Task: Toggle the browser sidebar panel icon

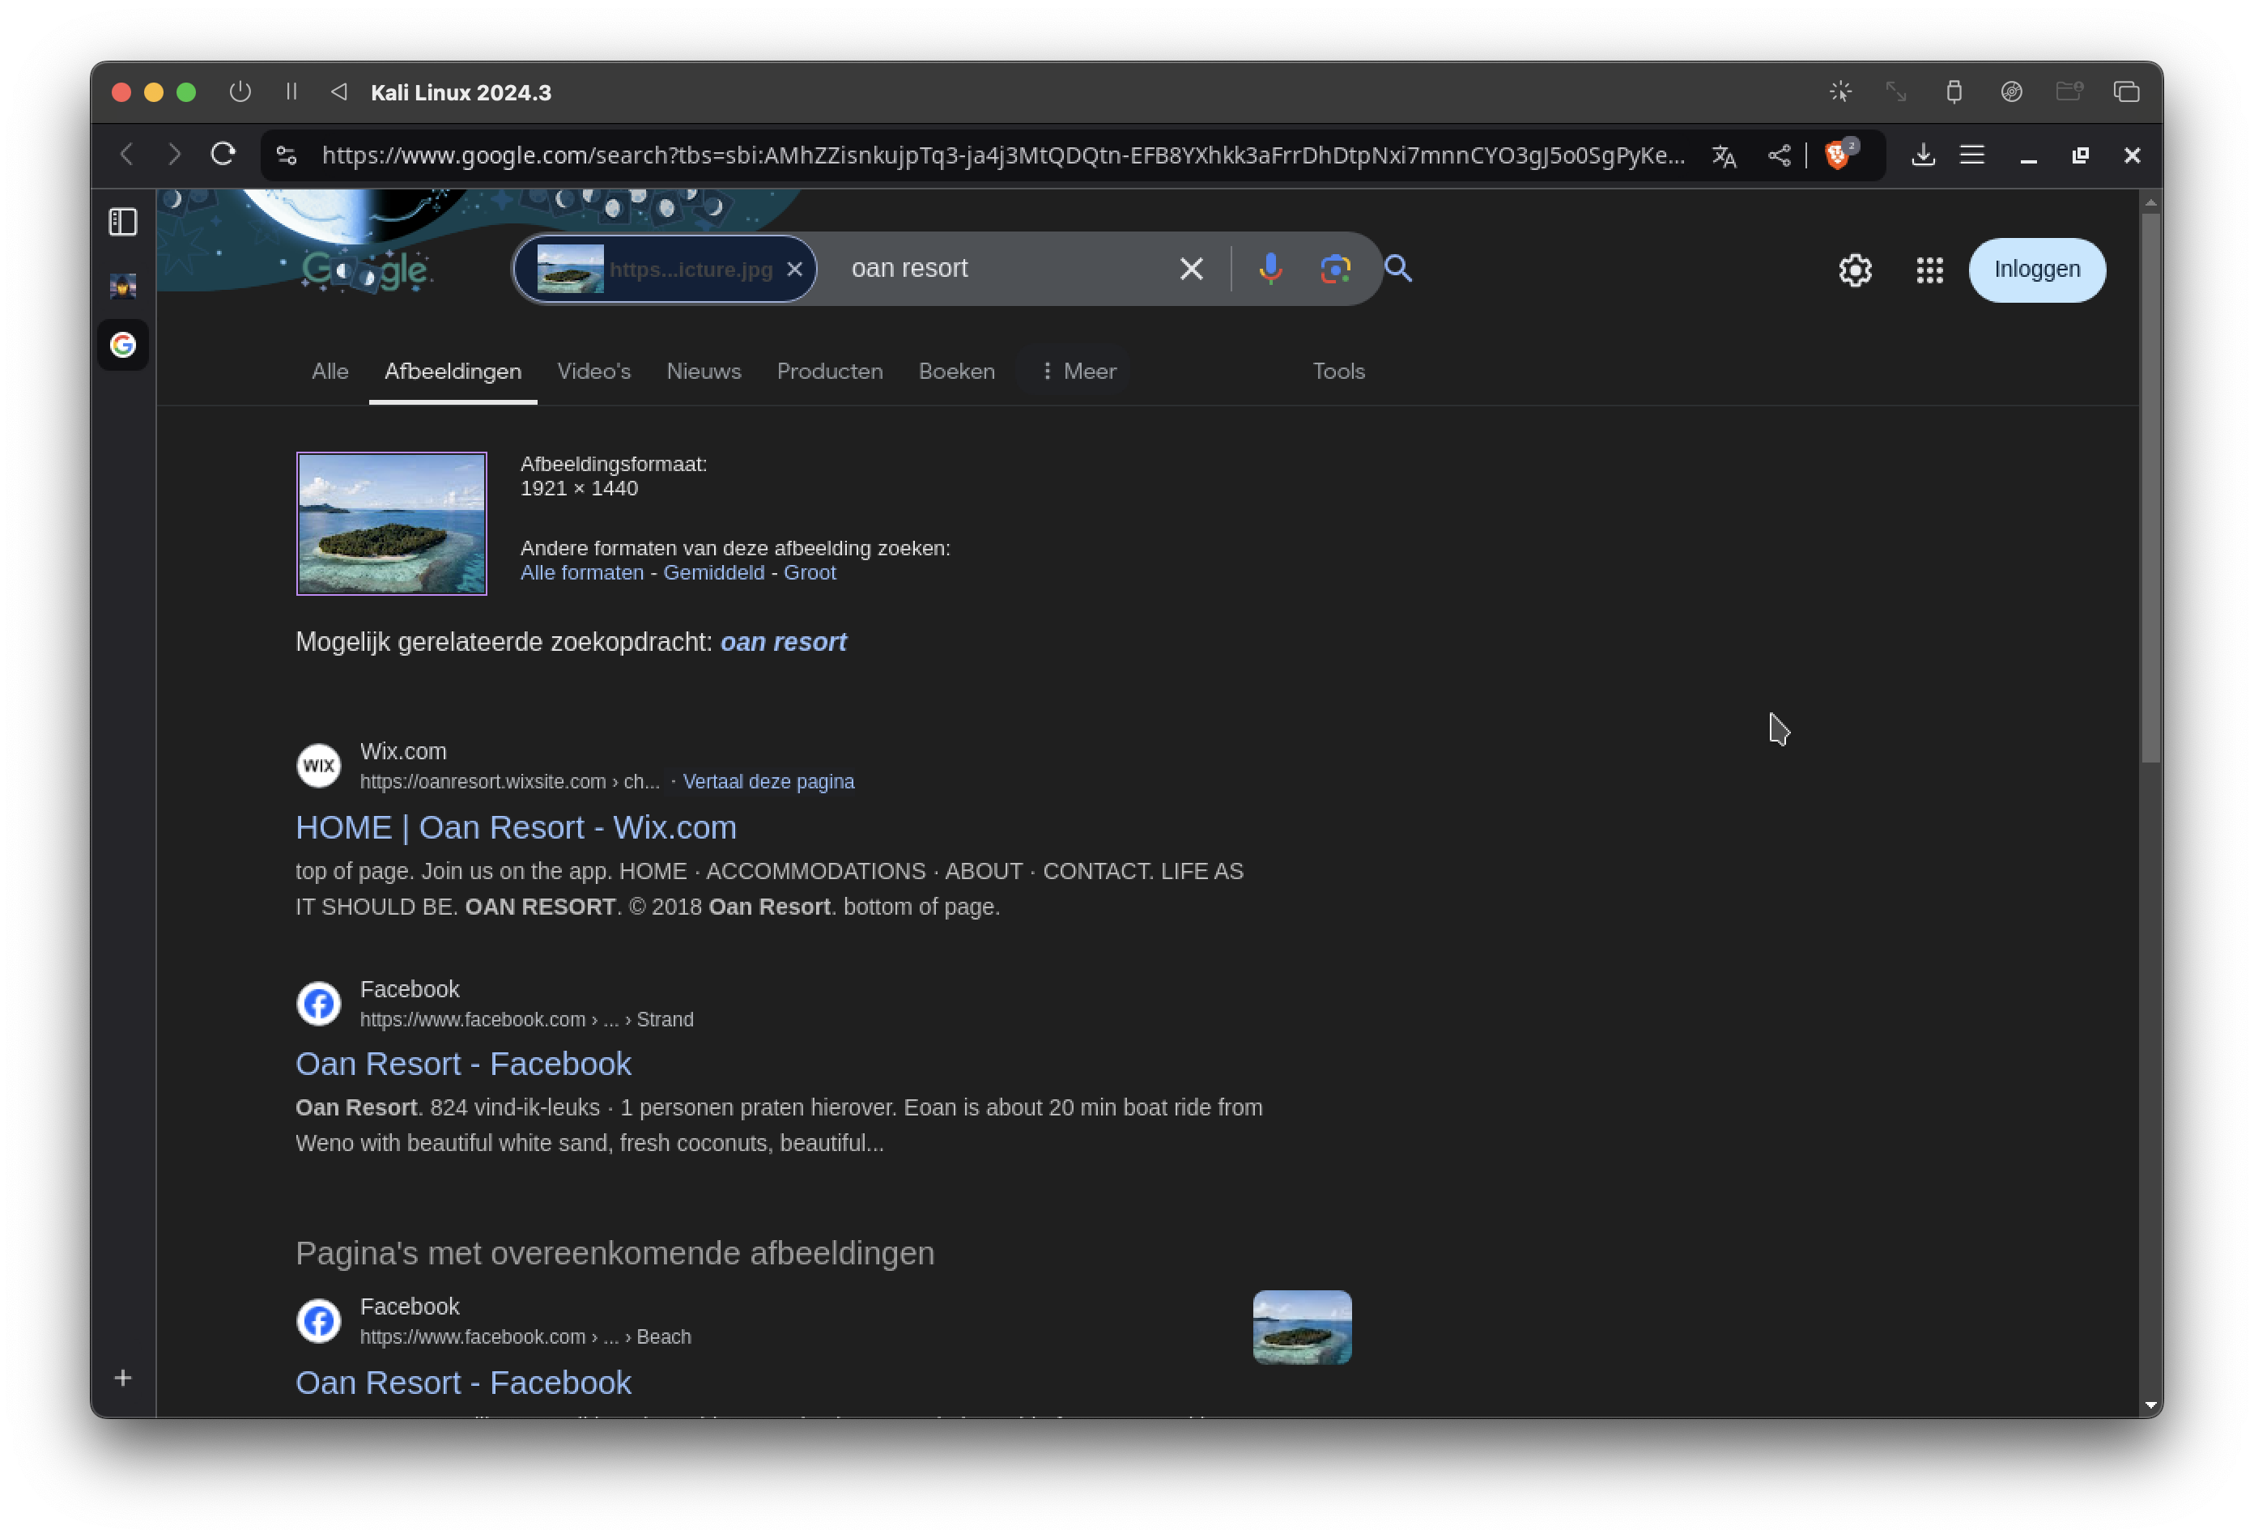Action: point(123,222)
